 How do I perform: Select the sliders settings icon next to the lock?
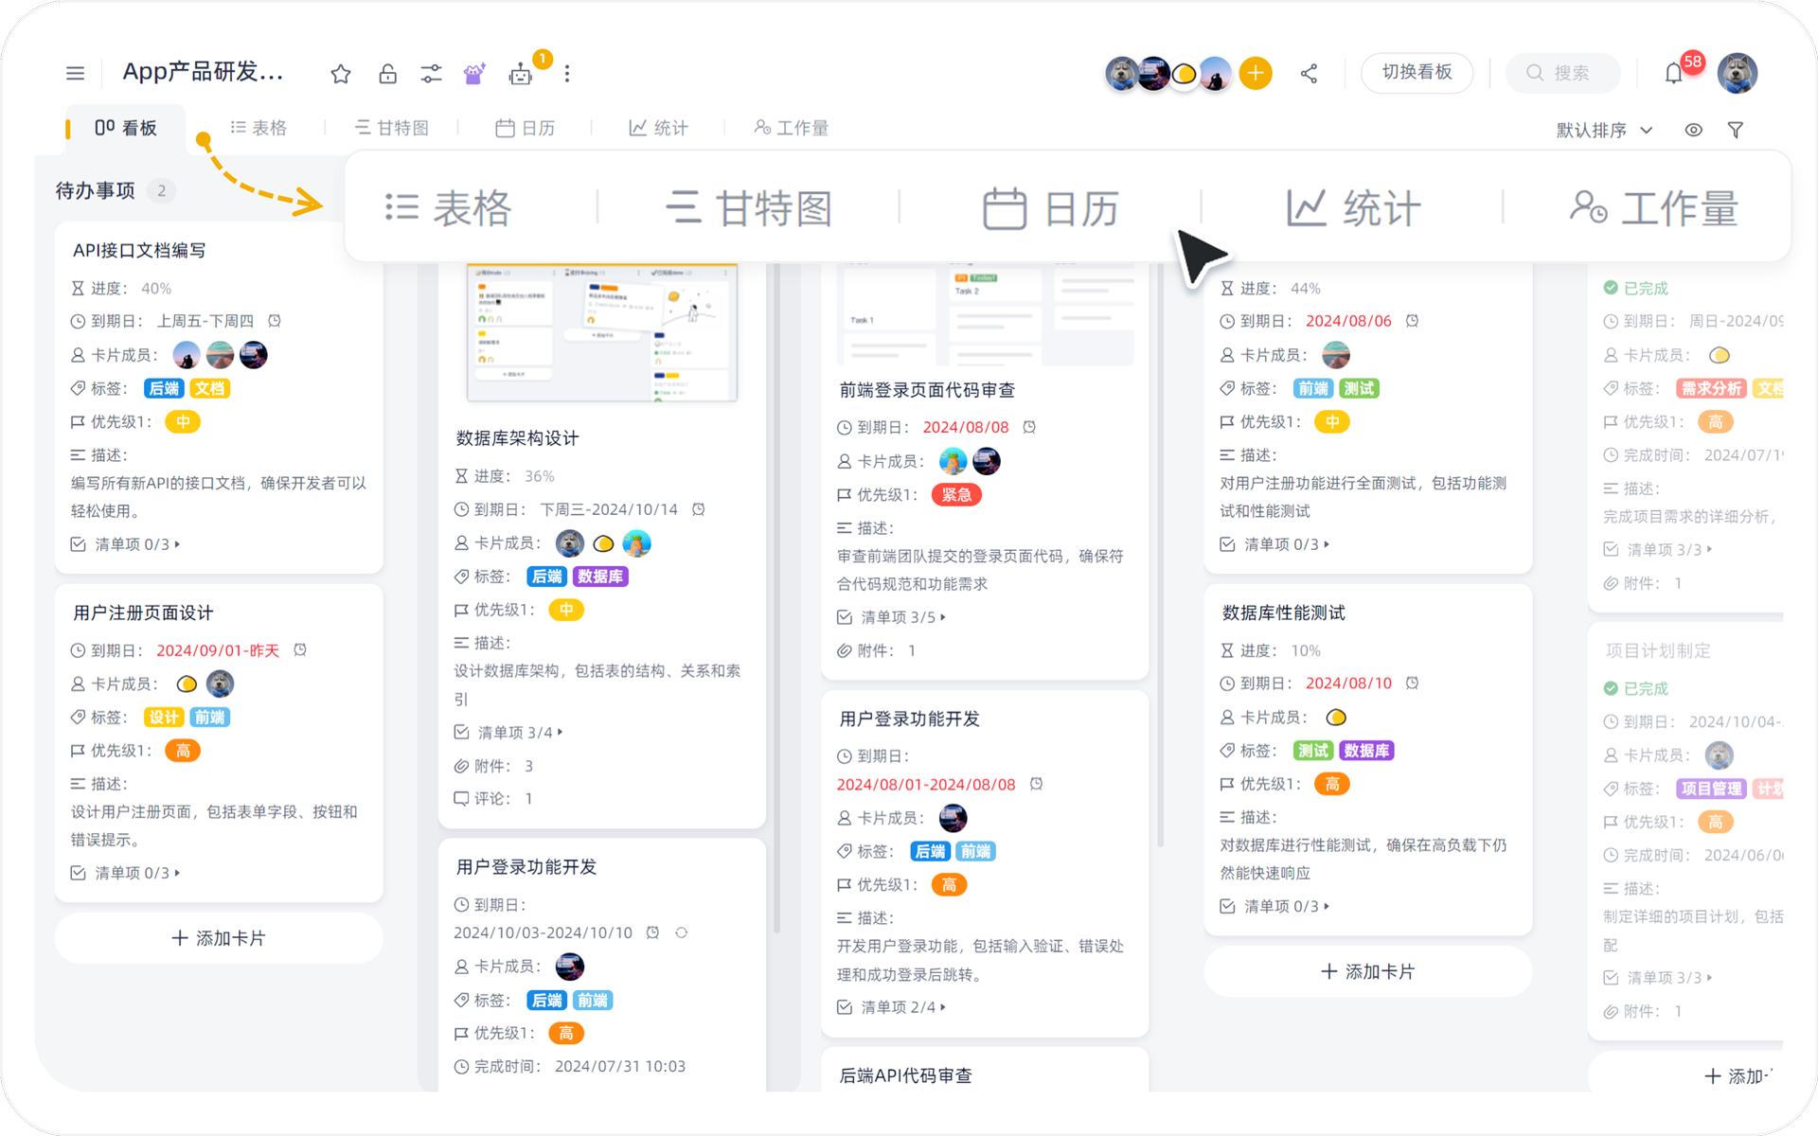click(431, 73)
